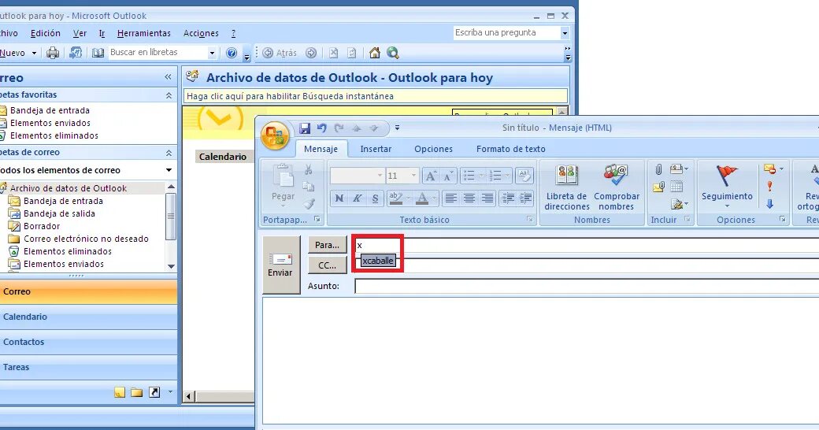Click the Para... recipients button

[x=328, y=244]
